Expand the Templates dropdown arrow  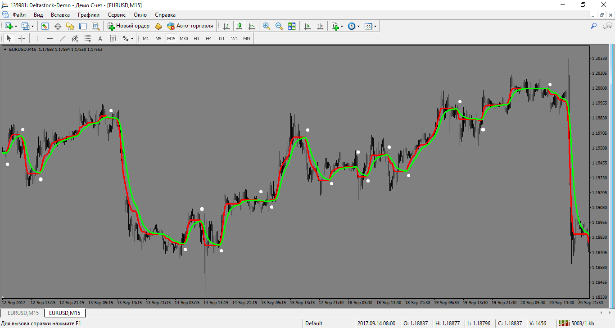(375, 26)
